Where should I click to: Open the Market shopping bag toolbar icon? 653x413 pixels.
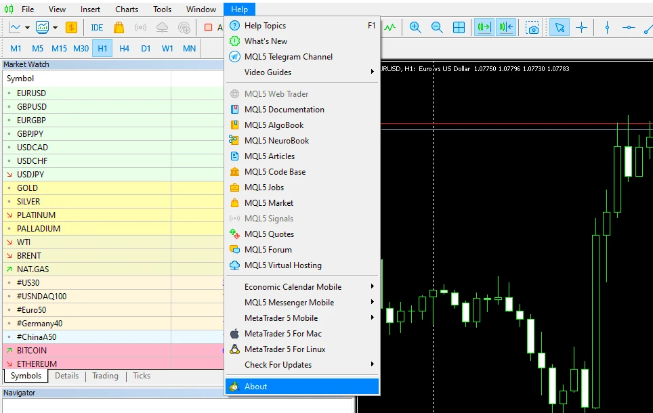pos(119,28)
